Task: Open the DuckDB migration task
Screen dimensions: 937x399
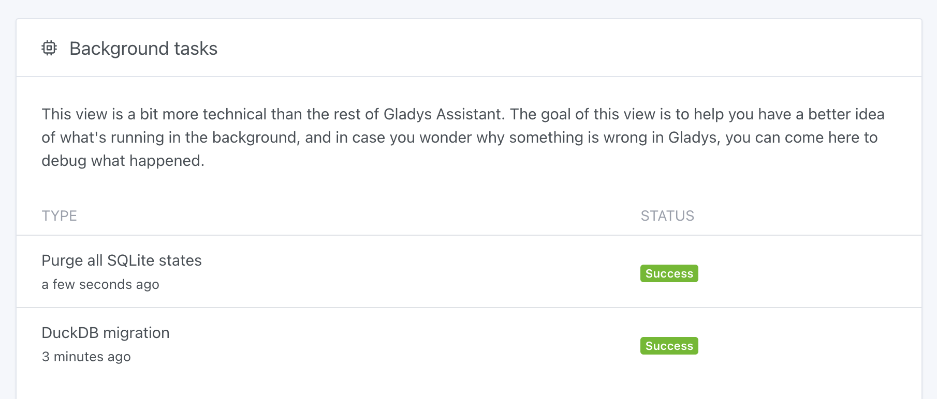Action: click(106, 333)
